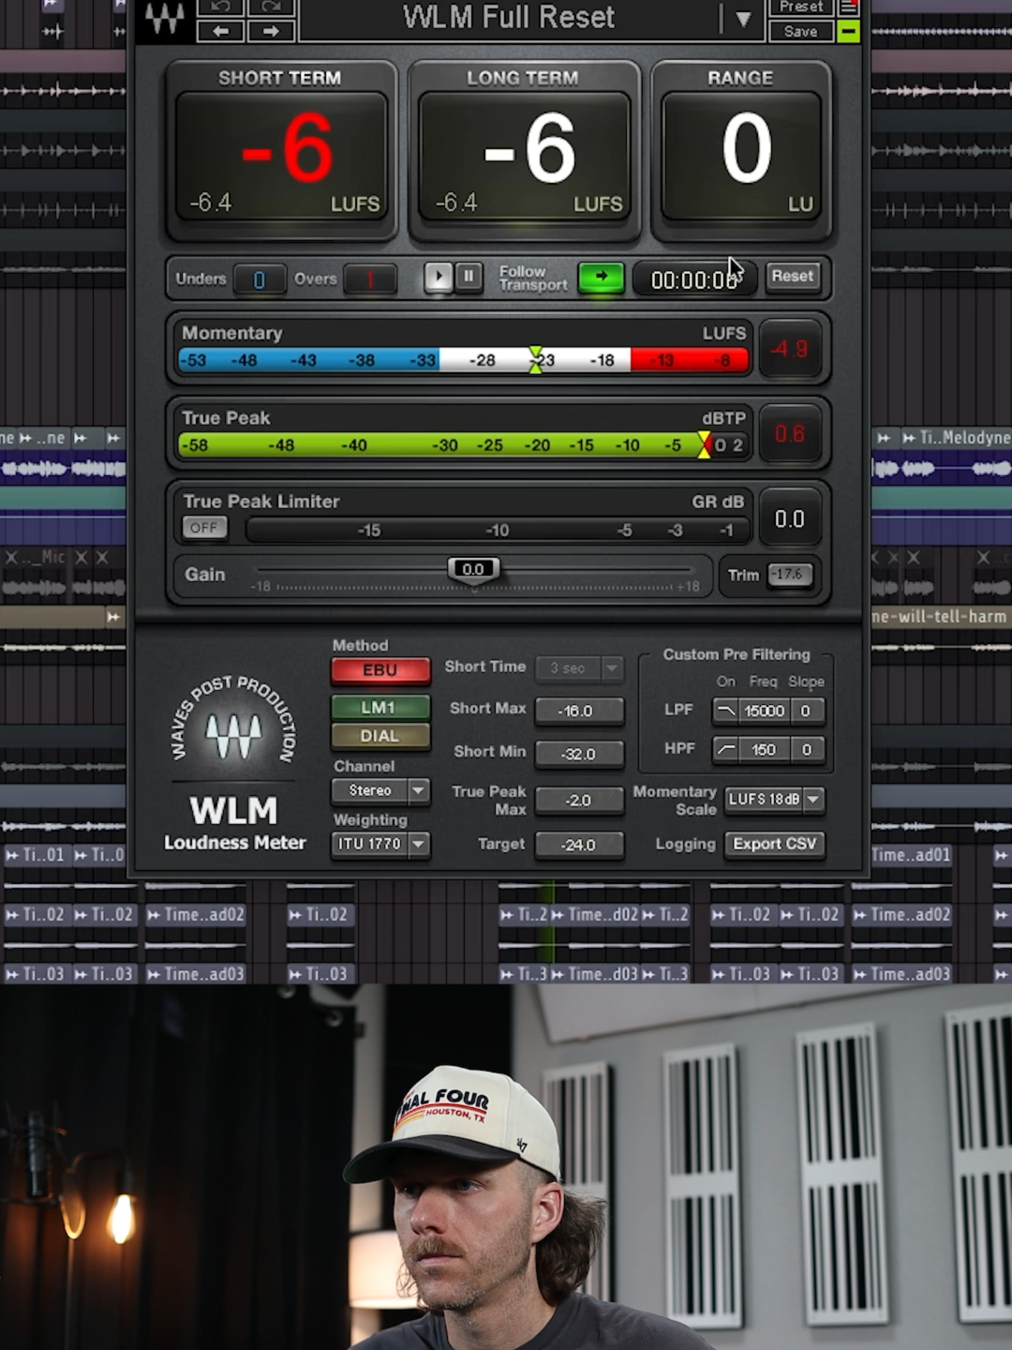The width and height of the screenshot is (1012, 1350).
Task: Select the DIAL method
Action: pos(381,736)
